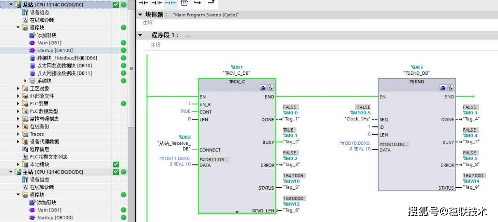Expand 设备代理数据 folder
Viewport: 498px width, 222px height.
(18, 141)
